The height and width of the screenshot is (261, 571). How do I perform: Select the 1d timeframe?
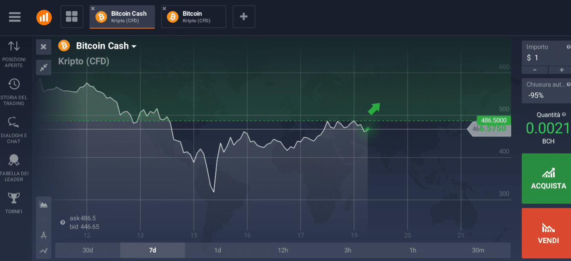click(218, 250)
